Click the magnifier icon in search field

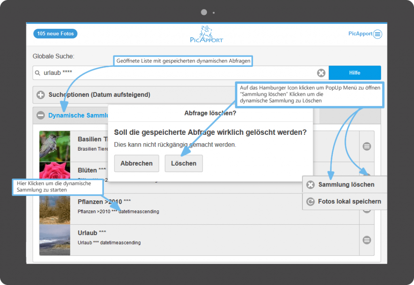pyautogui.click(x=38, y=73)
